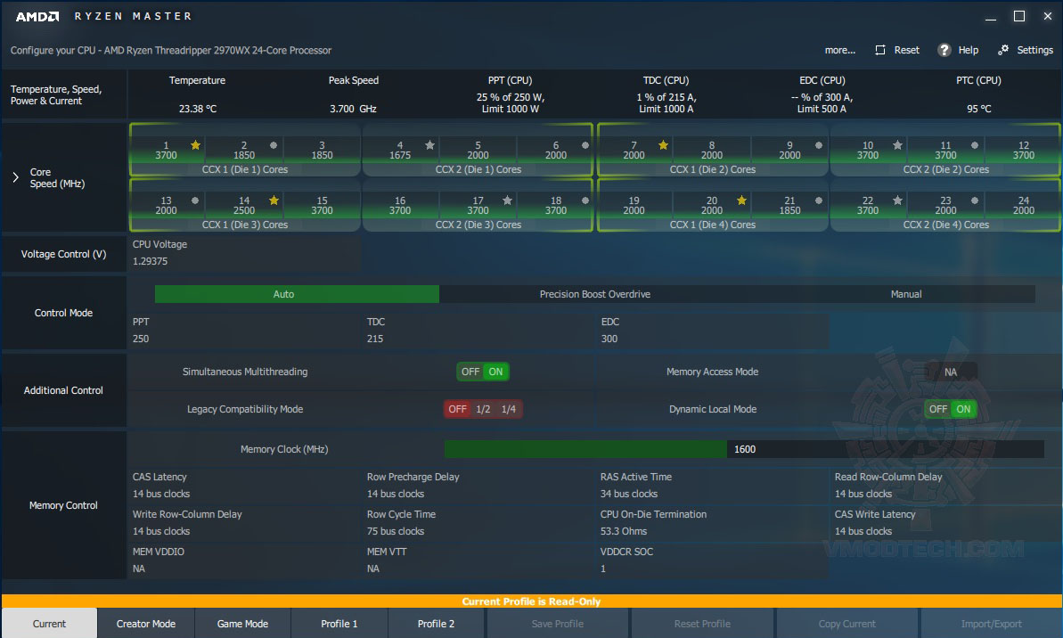This screenshot has height=638, width=1063.
Task: Turn Simultaneous Multithreading OFF
Action: [470, 372]
